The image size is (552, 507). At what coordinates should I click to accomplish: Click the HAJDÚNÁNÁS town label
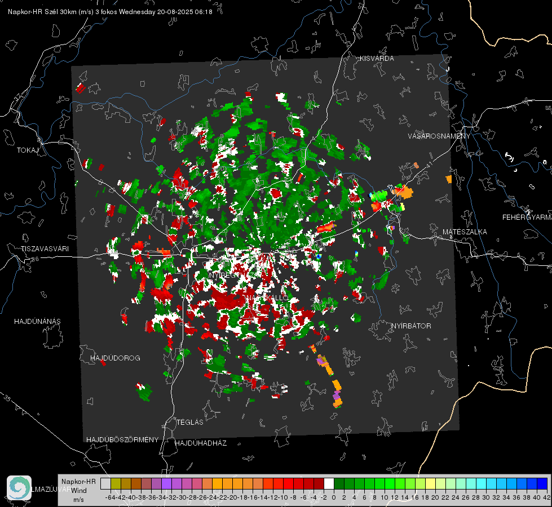click(37, 322)
